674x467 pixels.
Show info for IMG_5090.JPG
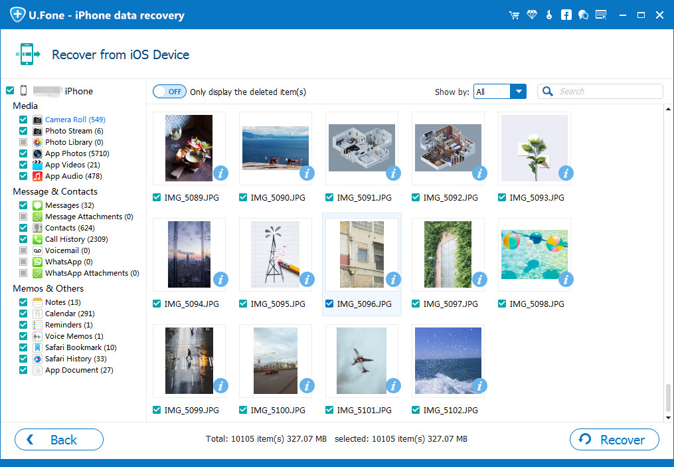(307, 173)
